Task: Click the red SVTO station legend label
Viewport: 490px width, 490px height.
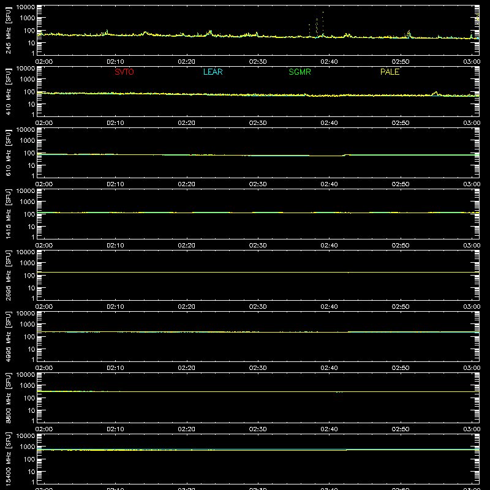Action: point(124,72)
